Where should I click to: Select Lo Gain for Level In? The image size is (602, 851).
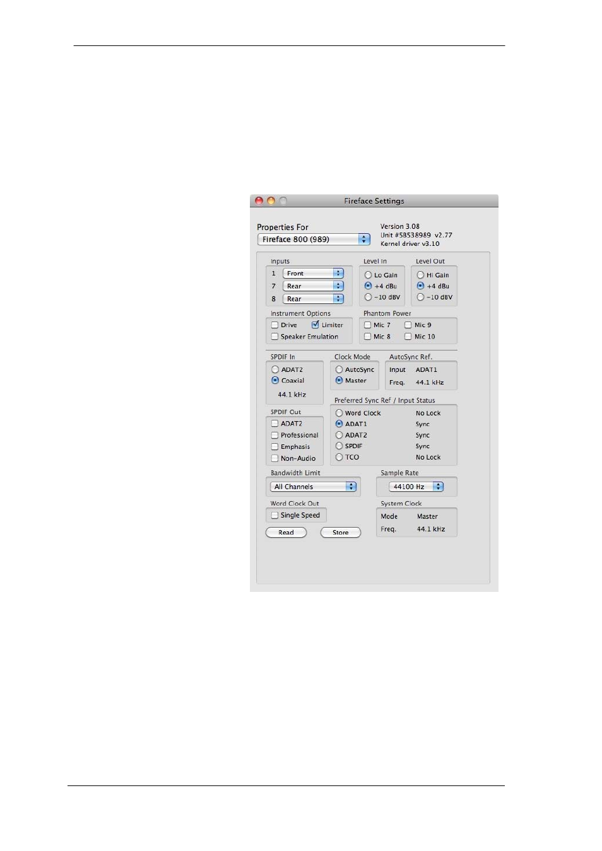coord(368,275)
